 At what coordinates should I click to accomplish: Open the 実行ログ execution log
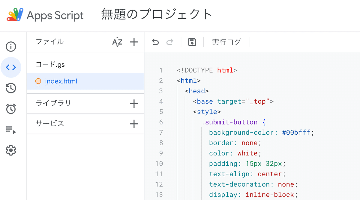[x=226, y=42]
